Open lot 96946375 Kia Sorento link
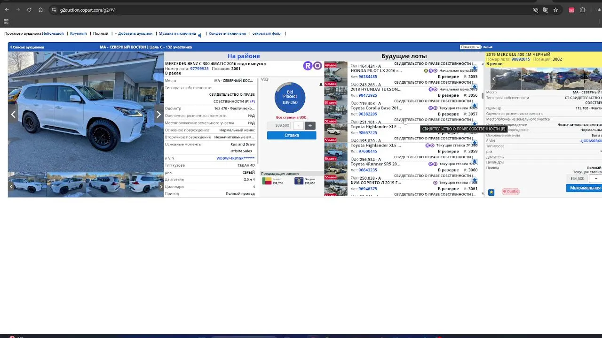Image resolution: width=602 pixels, height=338 pixels. (368, 189)
